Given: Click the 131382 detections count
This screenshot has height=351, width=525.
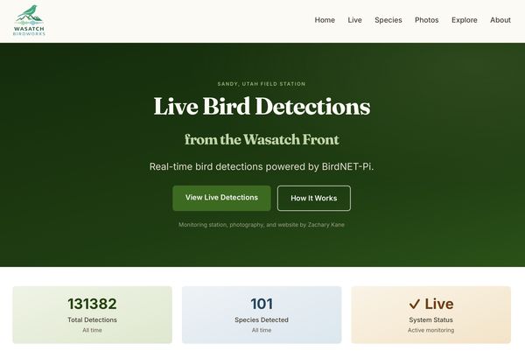Looking at the screenshot, I should coord(92,304).
